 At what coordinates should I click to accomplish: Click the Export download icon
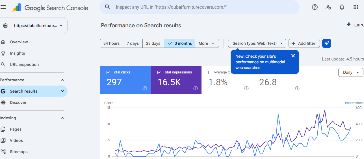[349, 25]
